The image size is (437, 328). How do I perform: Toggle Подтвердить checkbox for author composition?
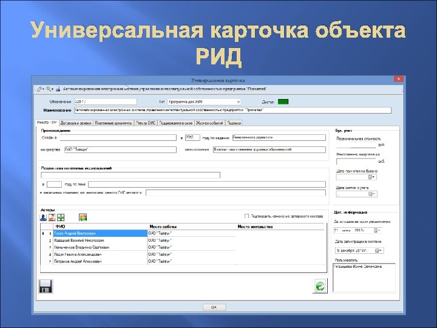coord(246,216)
